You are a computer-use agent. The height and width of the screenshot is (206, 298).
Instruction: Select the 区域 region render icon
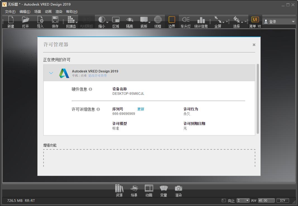(116, 20)
